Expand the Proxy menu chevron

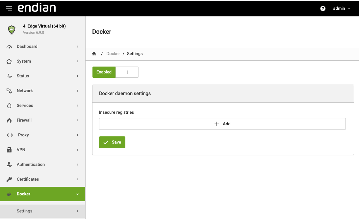(x=77, y=135)
